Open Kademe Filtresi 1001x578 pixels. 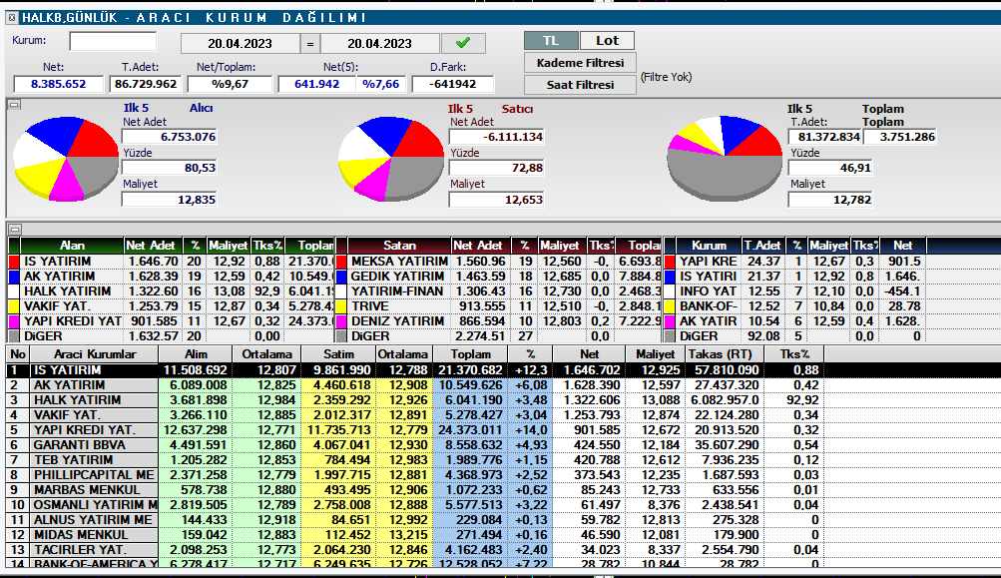[580, 63]
